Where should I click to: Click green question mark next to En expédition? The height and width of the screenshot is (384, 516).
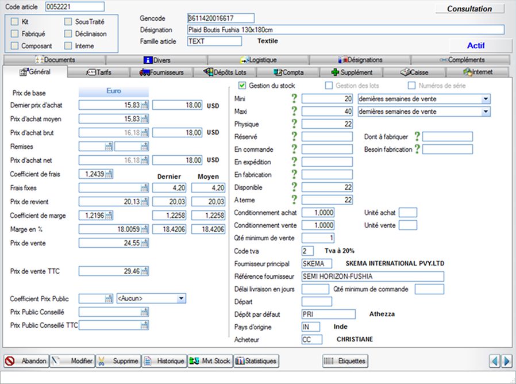click(x=294, y=162)
